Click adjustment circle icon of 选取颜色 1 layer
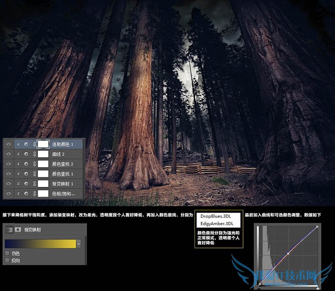The height and width of the screenshot is (291, 335). 26,144
